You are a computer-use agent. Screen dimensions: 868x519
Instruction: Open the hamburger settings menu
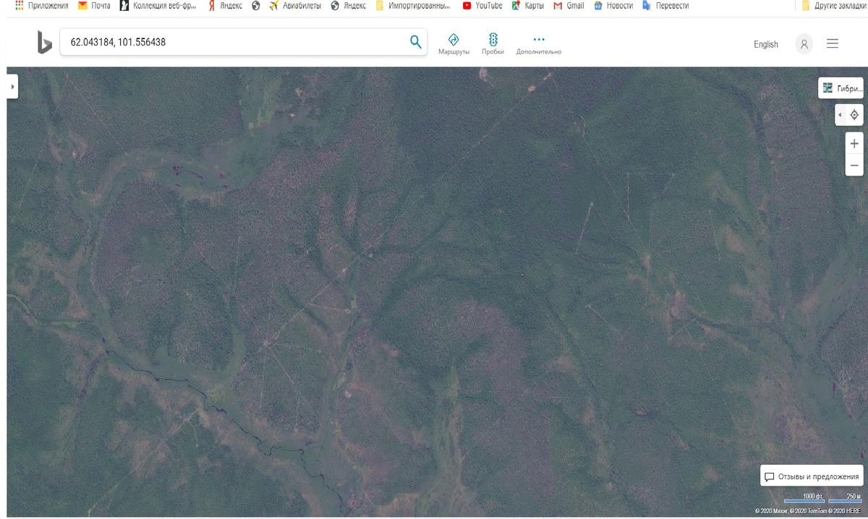(833, 44)
